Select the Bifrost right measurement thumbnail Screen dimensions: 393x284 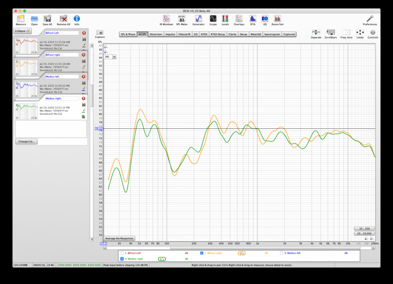[x=26, y=67]
